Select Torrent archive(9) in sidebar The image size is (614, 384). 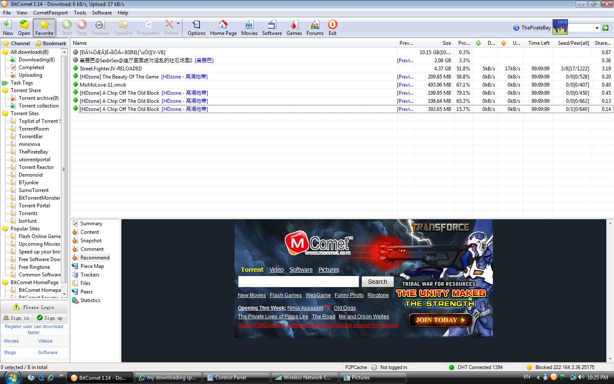[38, 98]
